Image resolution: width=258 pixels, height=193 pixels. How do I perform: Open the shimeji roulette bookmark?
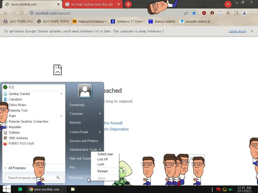click(162, 21)
